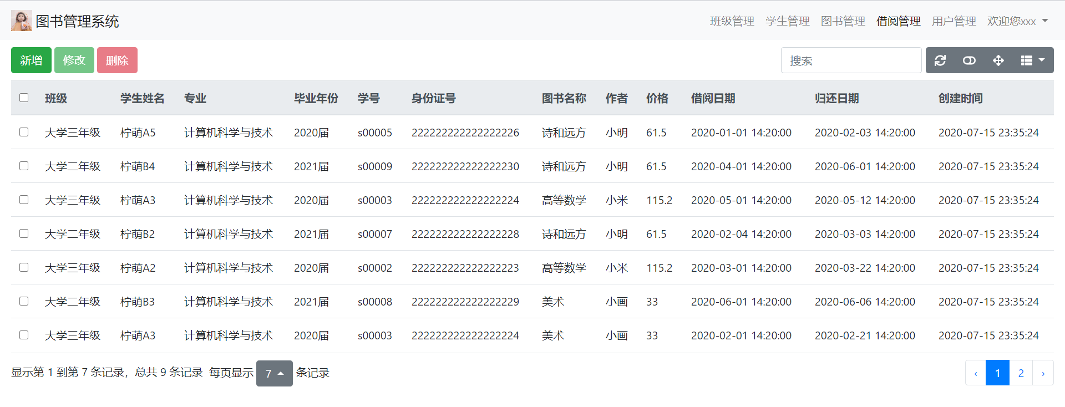
Task: Click the 删除 button
Action: tap(117, 60)
